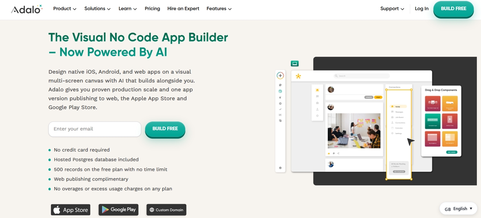This screenshot has height=218, width=481.
Task: Click the Custom Domain badge
Action: [x=166, y=210]
